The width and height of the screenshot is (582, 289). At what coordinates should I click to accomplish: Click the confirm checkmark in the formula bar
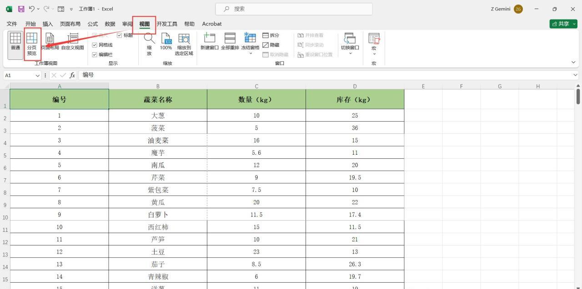(63, 75)
